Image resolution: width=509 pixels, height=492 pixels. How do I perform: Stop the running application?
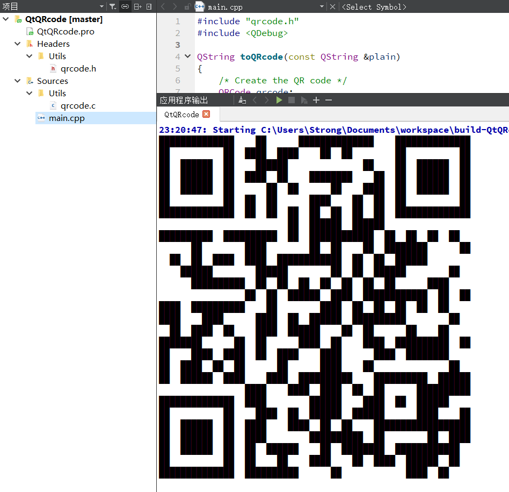tap(292, 100)
